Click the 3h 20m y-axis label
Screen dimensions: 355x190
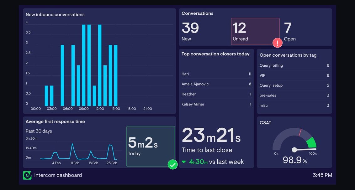click(31, 138)
